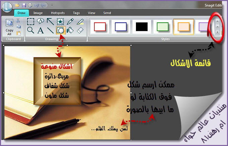Select the Arrow drawing tool
Image resolution: width=228 pixels, height=146 pixels.
click(x=50, y=22)
